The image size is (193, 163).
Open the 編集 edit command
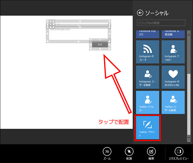point(151,153)
